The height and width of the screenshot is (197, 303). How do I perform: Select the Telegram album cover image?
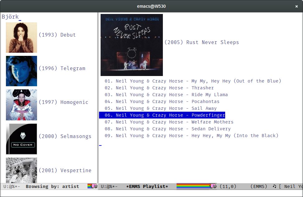(21, 71)
